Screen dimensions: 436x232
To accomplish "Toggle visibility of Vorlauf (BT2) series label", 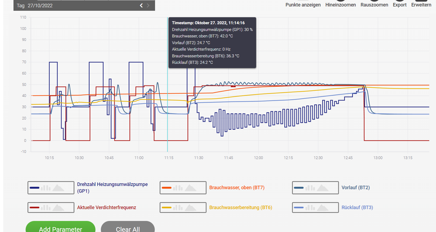I will tap(355, 188).
